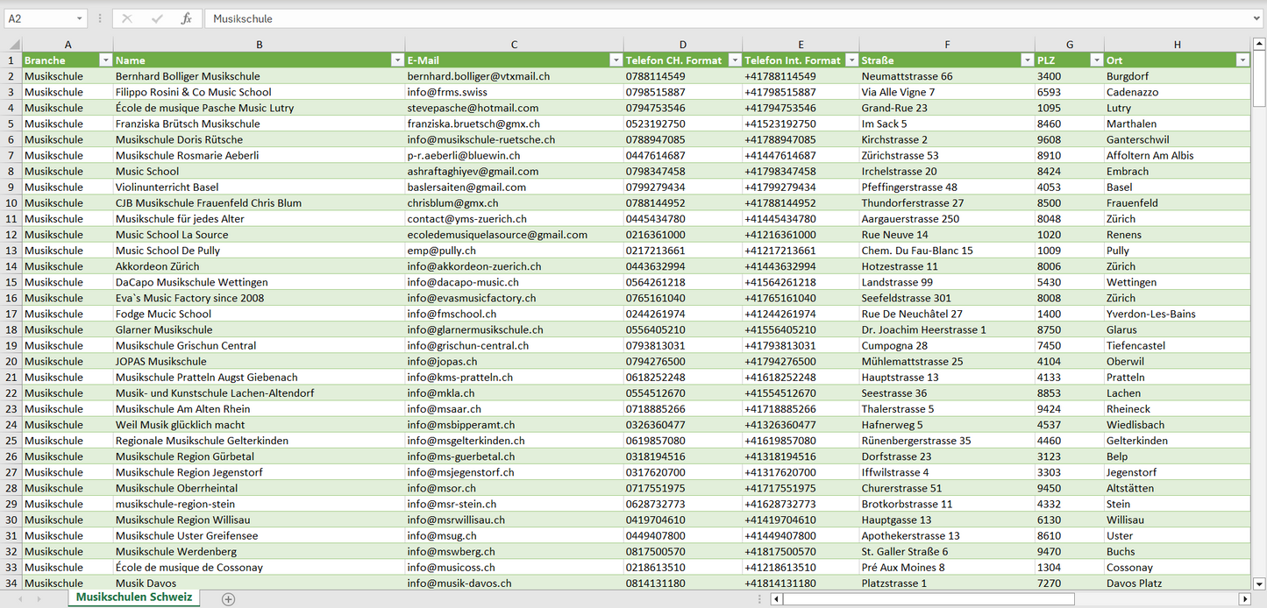Click the previous sheet navigation arrow

18,599
